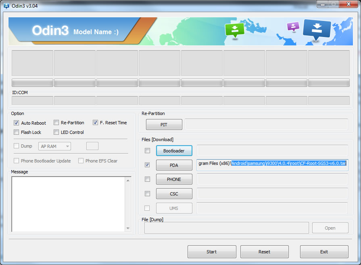361x265 pixels.
Task: Disable the Auto Reboot checkbox
Action: point(16,123)
